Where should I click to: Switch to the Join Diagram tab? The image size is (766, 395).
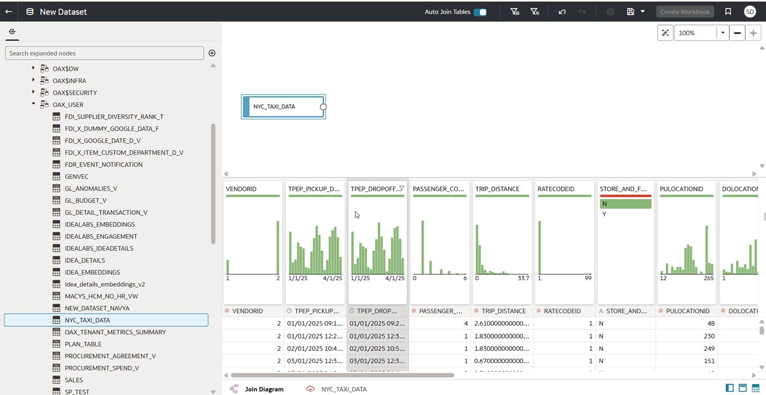[257, 389]
